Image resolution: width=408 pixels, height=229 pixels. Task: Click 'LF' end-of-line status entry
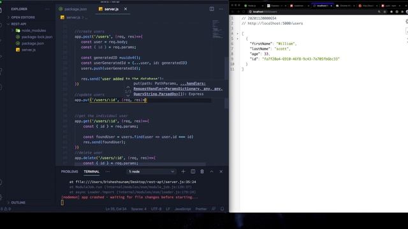click(x=168, y=209)
